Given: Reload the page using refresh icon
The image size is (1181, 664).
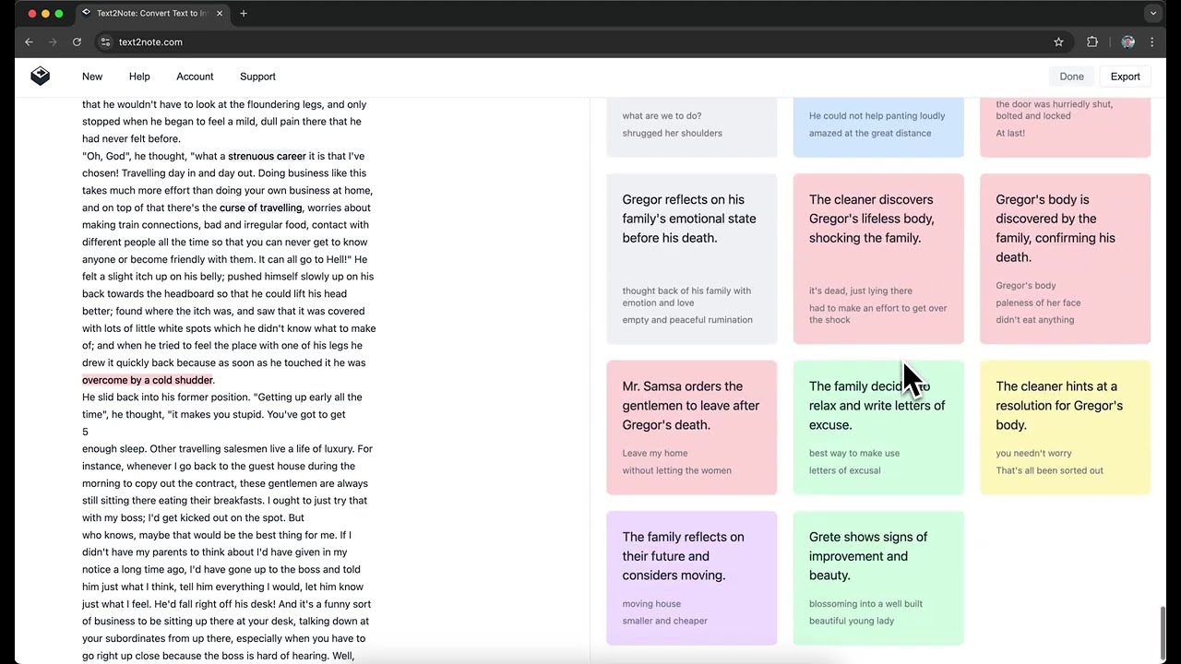Looking at the screenshot, I should (77, 41).
